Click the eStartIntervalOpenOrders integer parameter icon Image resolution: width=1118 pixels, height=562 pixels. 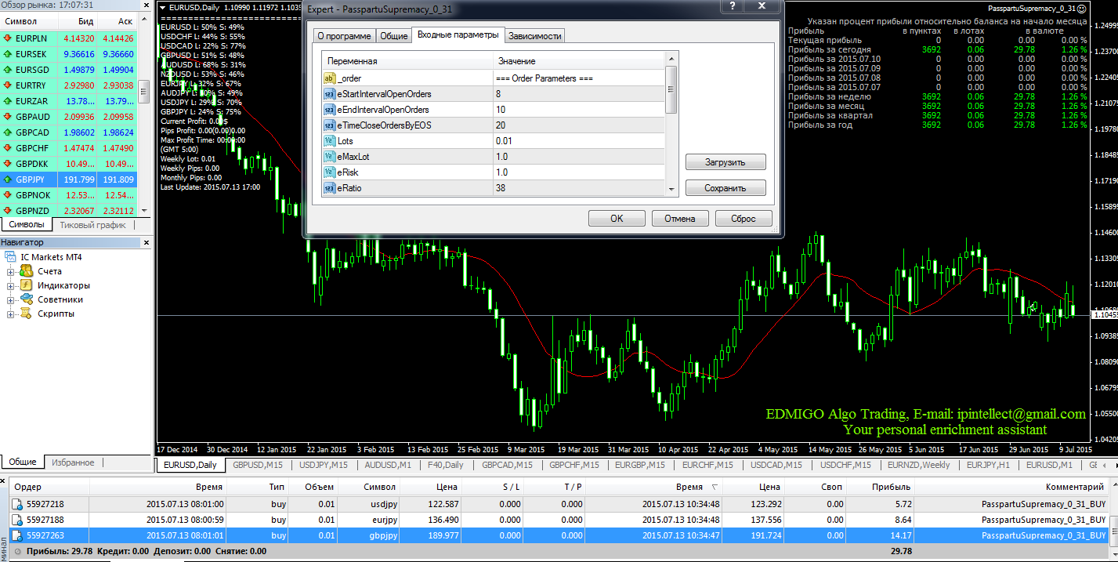click(329, 94)
